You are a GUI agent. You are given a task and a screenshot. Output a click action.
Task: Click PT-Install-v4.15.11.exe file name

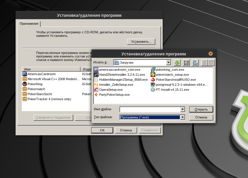coord(173,90)
